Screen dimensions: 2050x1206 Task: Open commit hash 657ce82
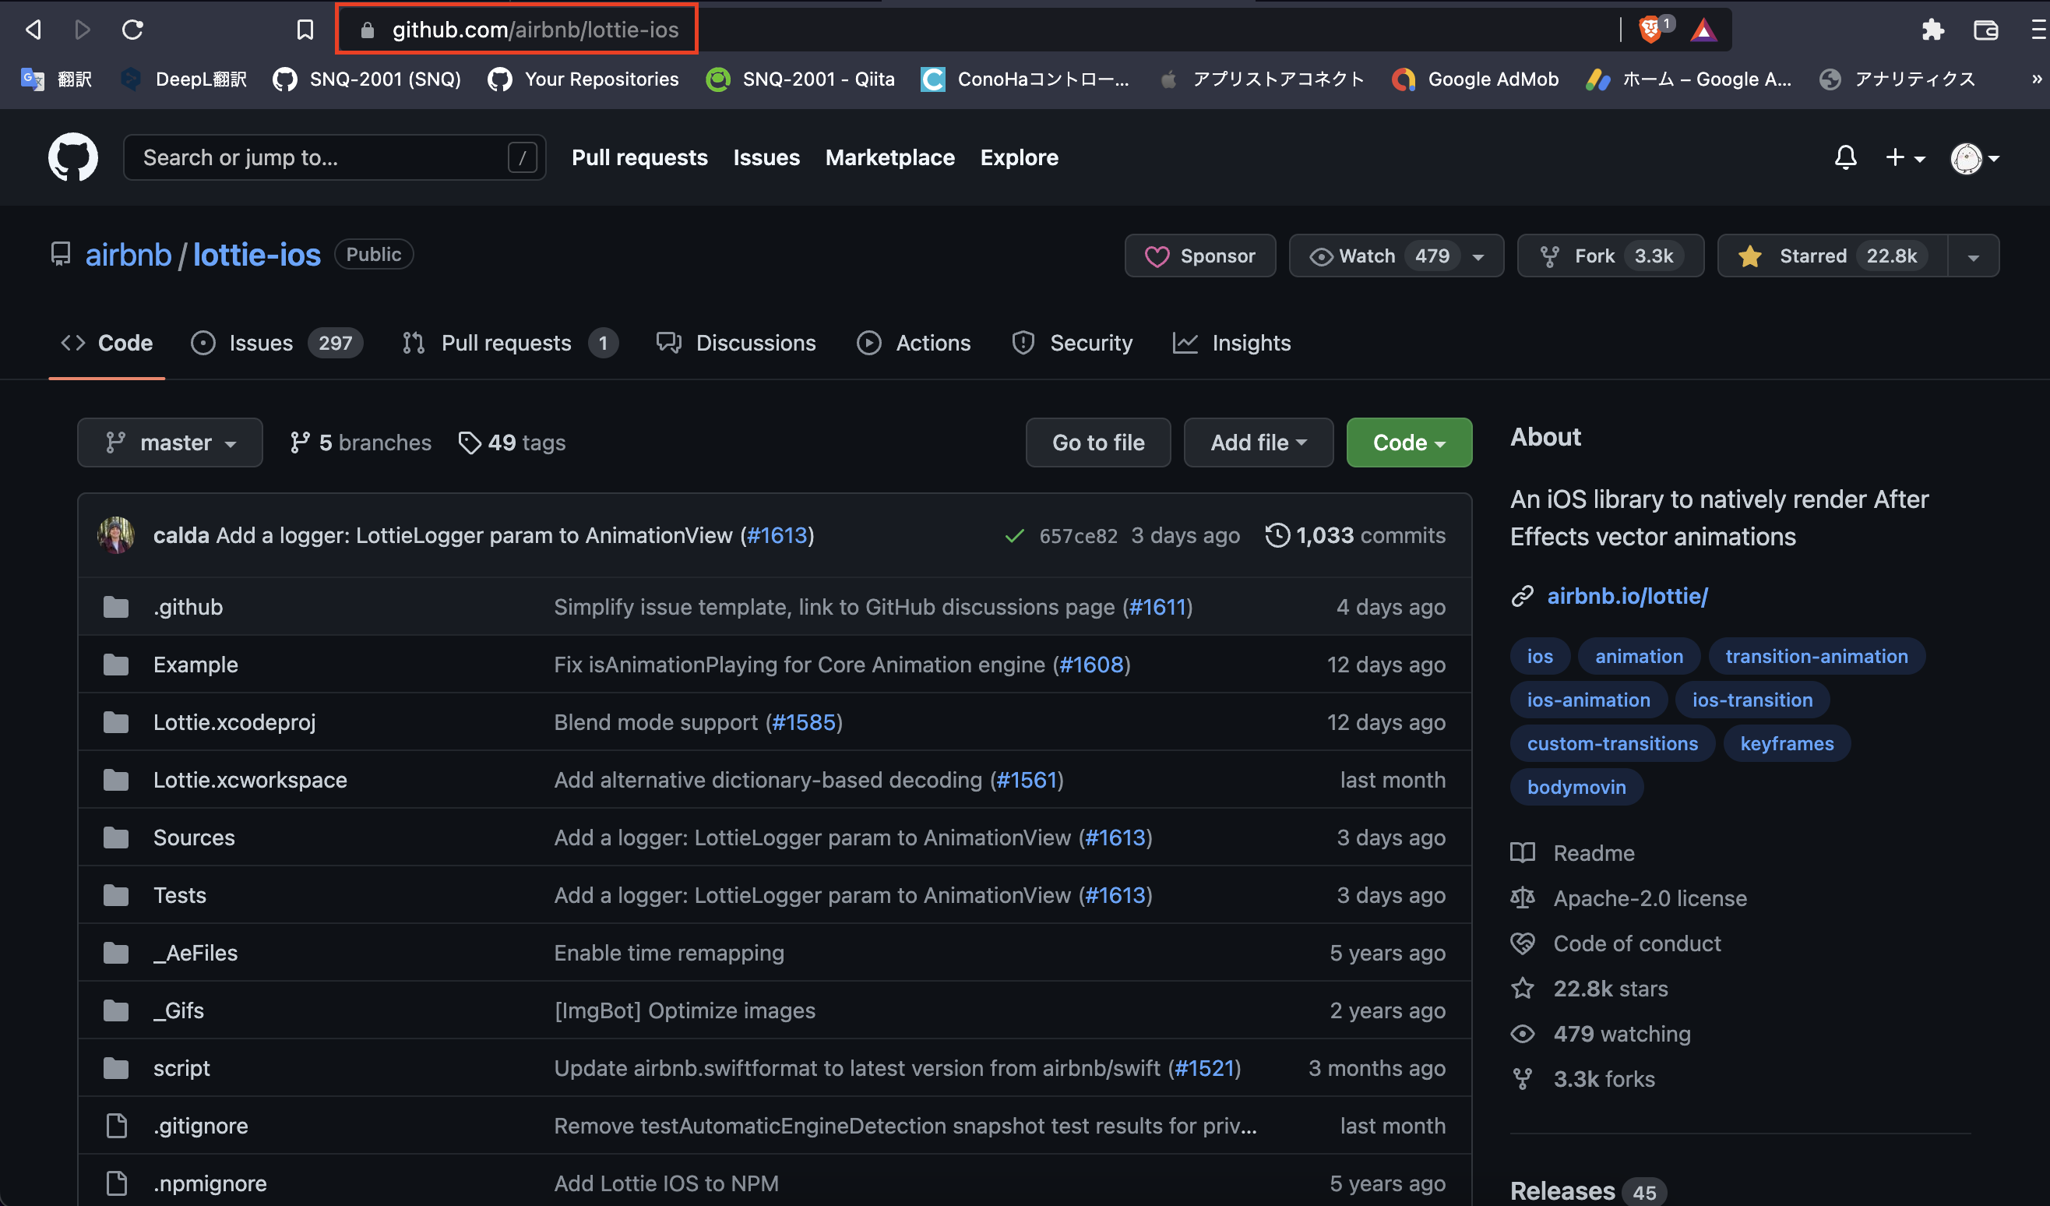point(1079,535)
